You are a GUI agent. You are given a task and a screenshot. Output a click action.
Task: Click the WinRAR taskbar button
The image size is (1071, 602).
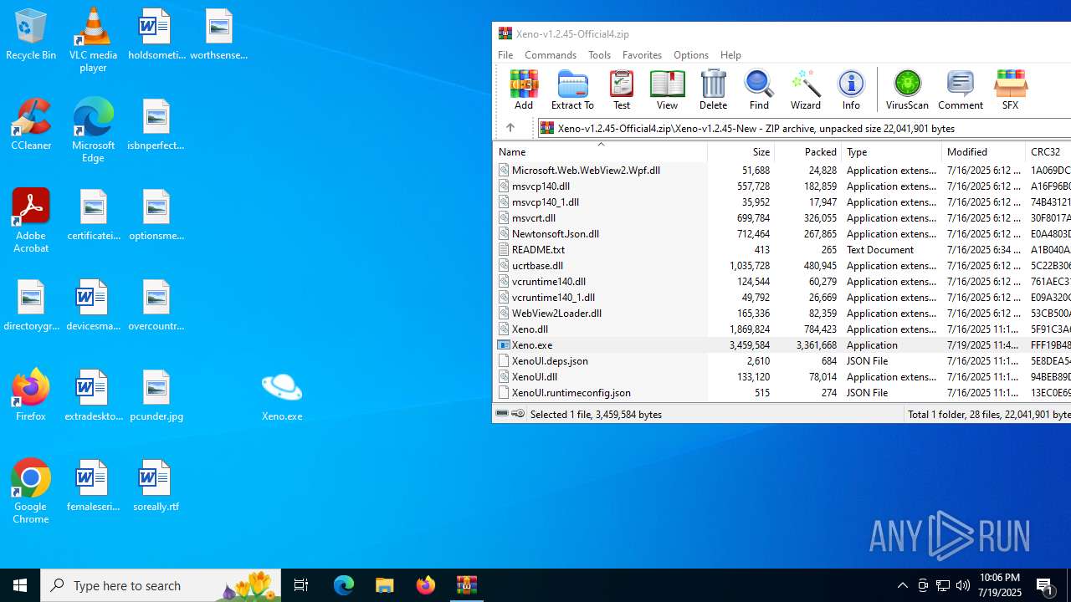click(467, 585)
